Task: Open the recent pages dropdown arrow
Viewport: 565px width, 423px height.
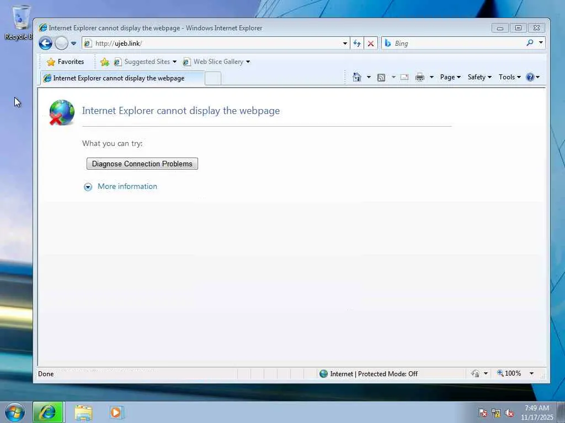Action: [73, 44]
